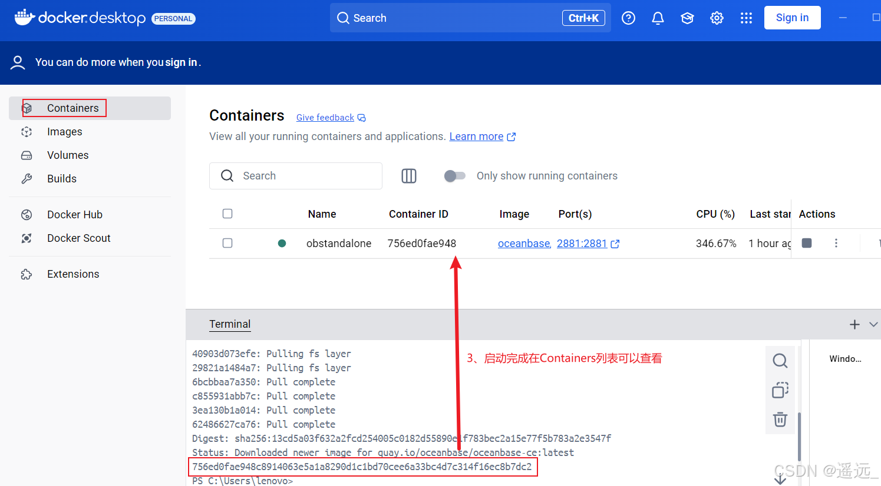Click the terminal vertical scrollbar
The width and height of the screenshot is (881, 486).
799,437
